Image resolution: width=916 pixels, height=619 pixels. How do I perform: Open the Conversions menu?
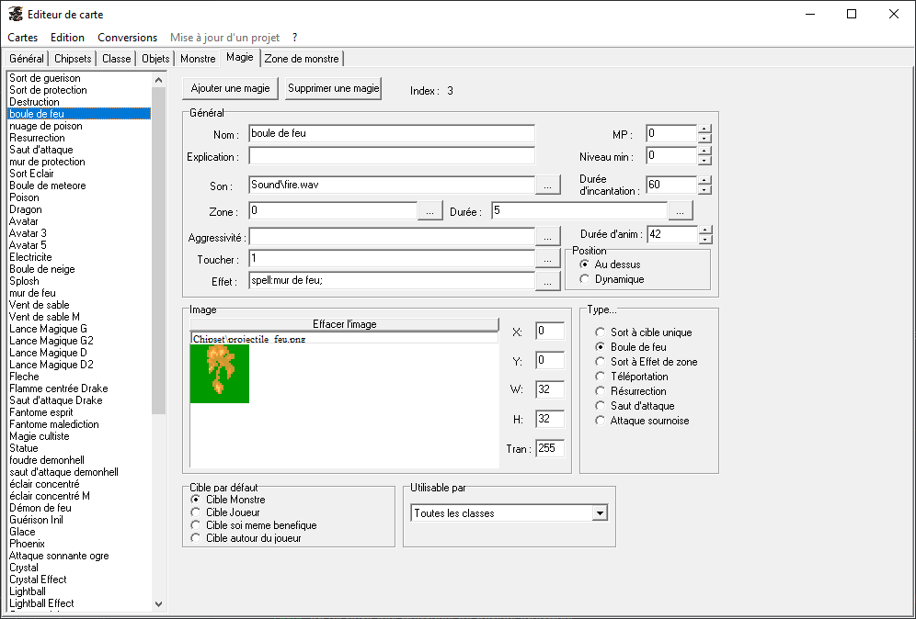127,38
